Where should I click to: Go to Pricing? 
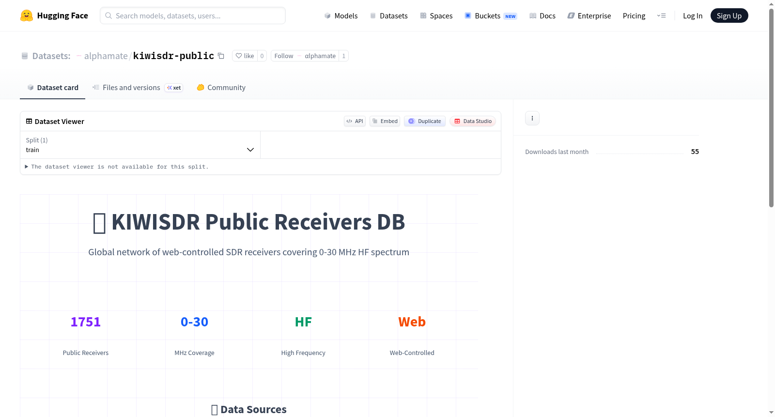click(x=634, y=15)
